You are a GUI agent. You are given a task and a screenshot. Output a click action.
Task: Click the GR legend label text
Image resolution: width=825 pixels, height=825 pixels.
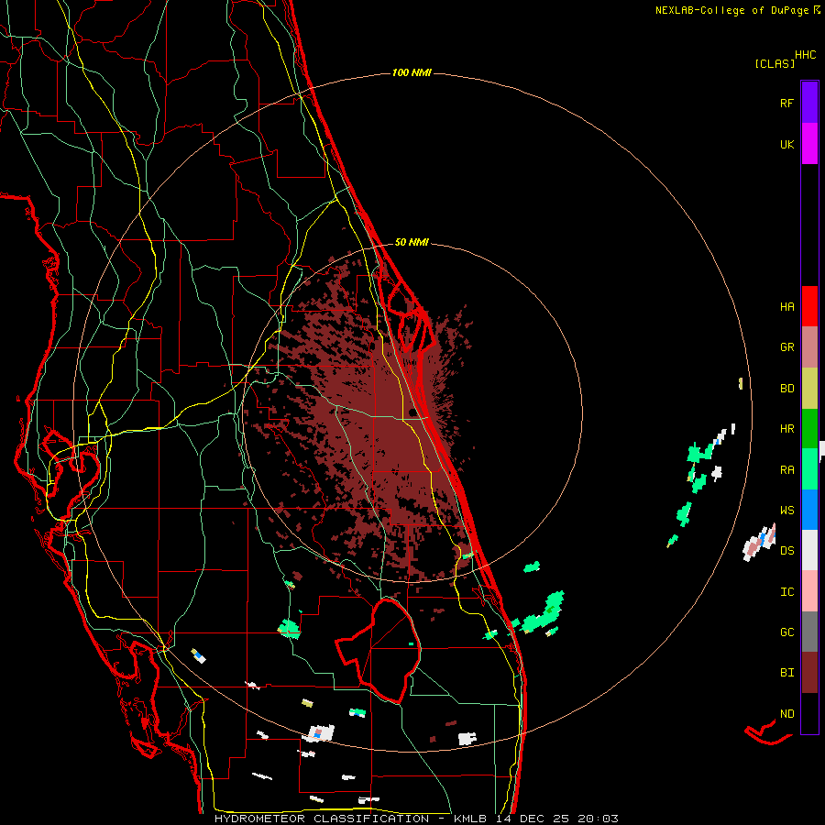[787, 347]
